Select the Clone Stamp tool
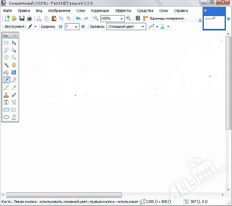Image resolution: width=232 pixels, height=206 pixels. [x=6, y=95]
